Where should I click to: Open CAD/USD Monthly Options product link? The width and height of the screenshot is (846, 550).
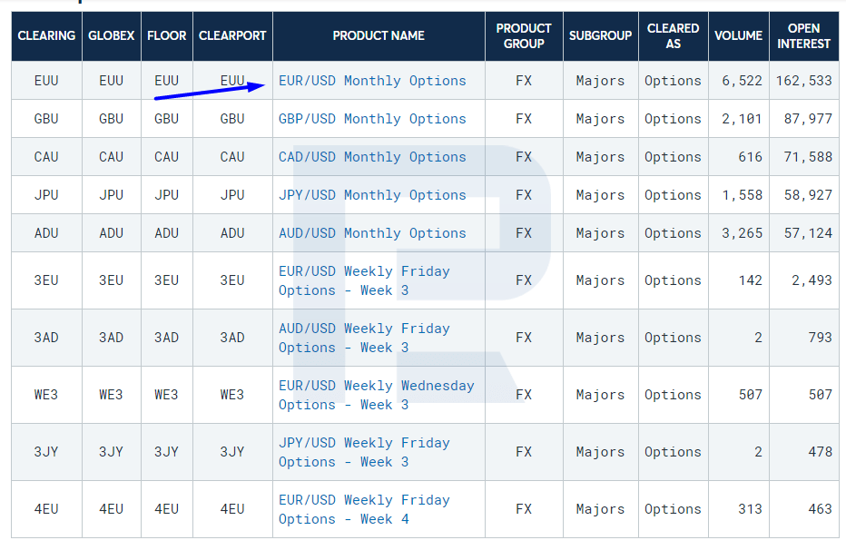pyautogui.click(x=372, y=157)
